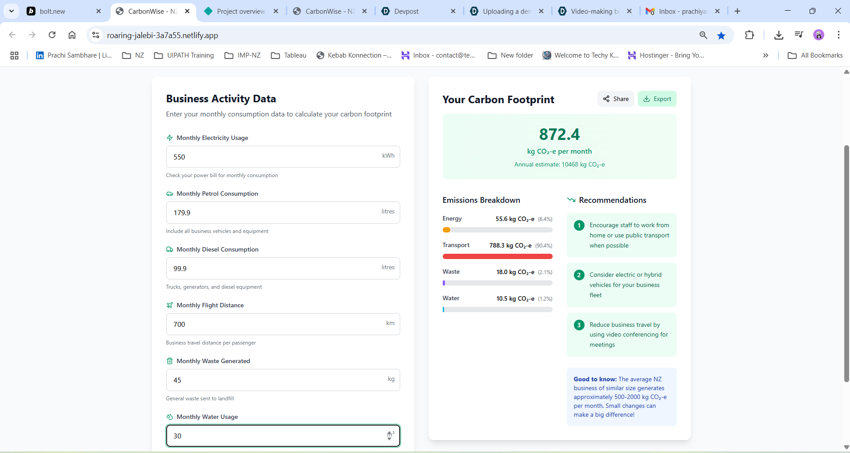This screenshot has width=850, height=453.
Task: Expand hidden bookmarks chevron
Action: (765, 55)
